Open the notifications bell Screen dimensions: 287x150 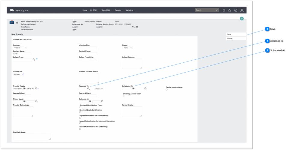pos(224,10)
